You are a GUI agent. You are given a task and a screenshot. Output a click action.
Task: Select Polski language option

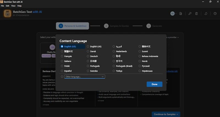click(x=65, y=66)
